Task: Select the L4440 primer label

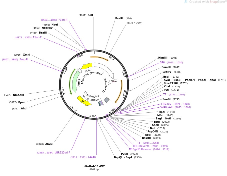Action: coord(92,157)
